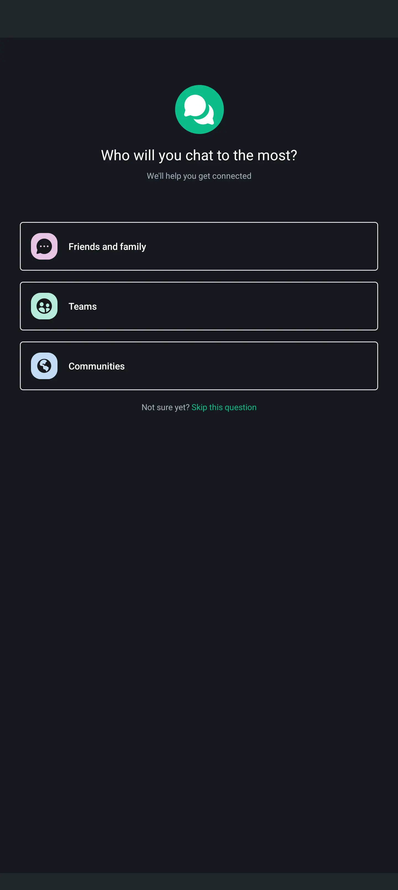Viewport: 398px width, 890px height.
Task: Click the pink speech bubble icon
Action: tap(44, 246)
